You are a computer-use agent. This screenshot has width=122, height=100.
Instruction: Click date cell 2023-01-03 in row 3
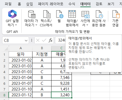[x=21, y=66]
